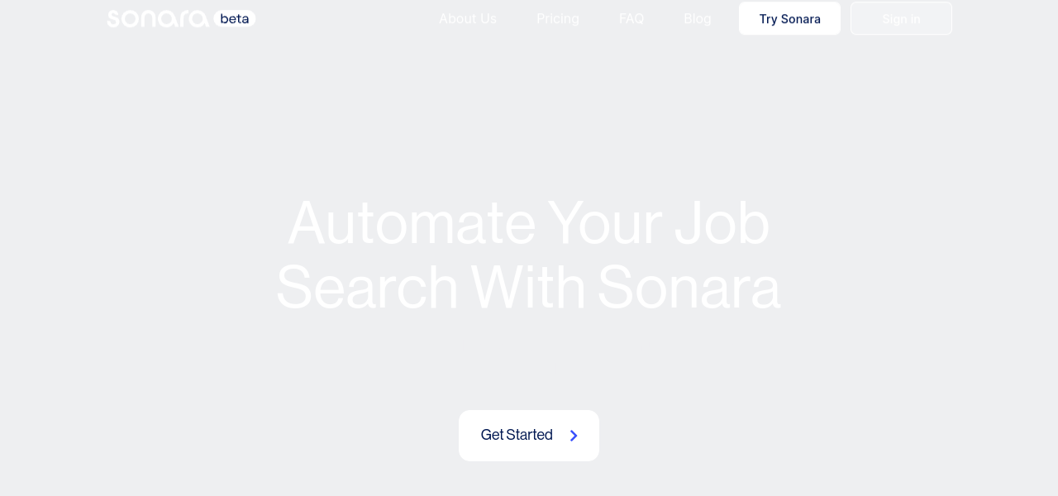
Task: Open the FAQ section
Action: click(x=631, y=18)
